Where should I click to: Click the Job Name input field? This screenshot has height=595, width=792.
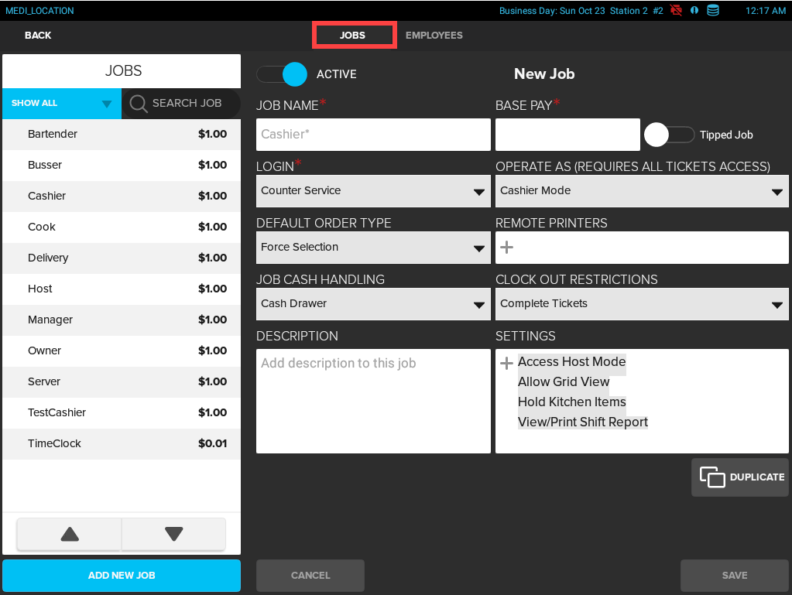pyautogui.click(x=373, y=134)
